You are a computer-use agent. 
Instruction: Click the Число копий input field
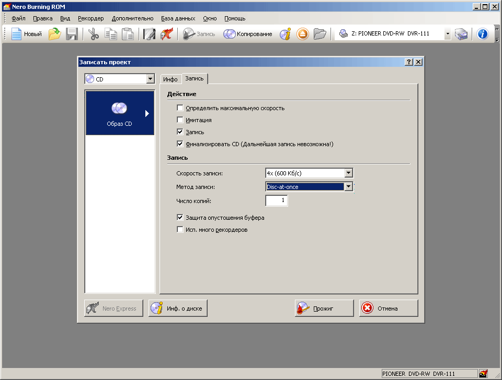277,200
